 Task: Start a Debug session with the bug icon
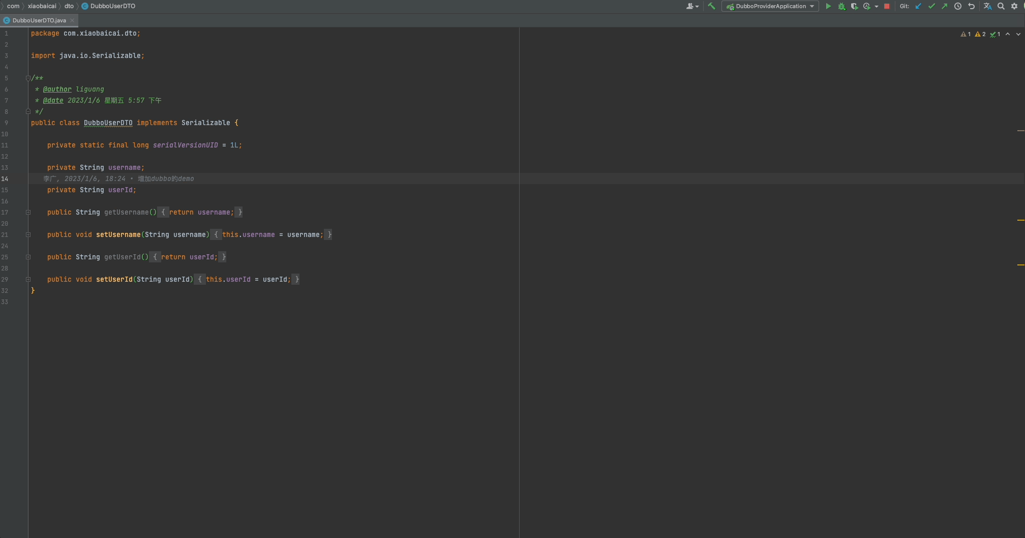point(841,6)
